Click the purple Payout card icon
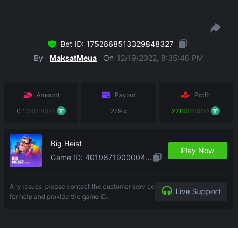Screen dimensions: 238x228 (106, 95)
